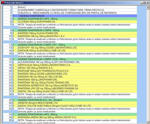Select row 'A02BA02 RANITIDINUM COMPR. EFF. 150mg'
The width and height of the screenshot is (150, 124).
point(77,45)
